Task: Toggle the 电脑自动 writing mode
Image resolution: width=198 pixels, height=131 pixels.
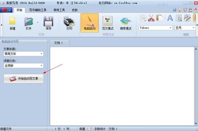Action: [x=90, y=23]
